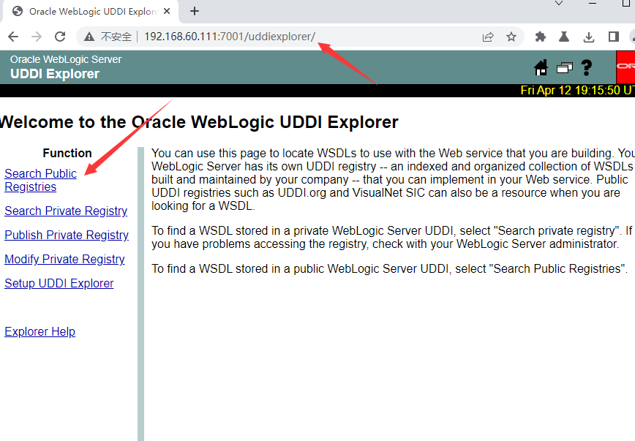
Task: Open browser downloads icon
Action: [589, 37]
